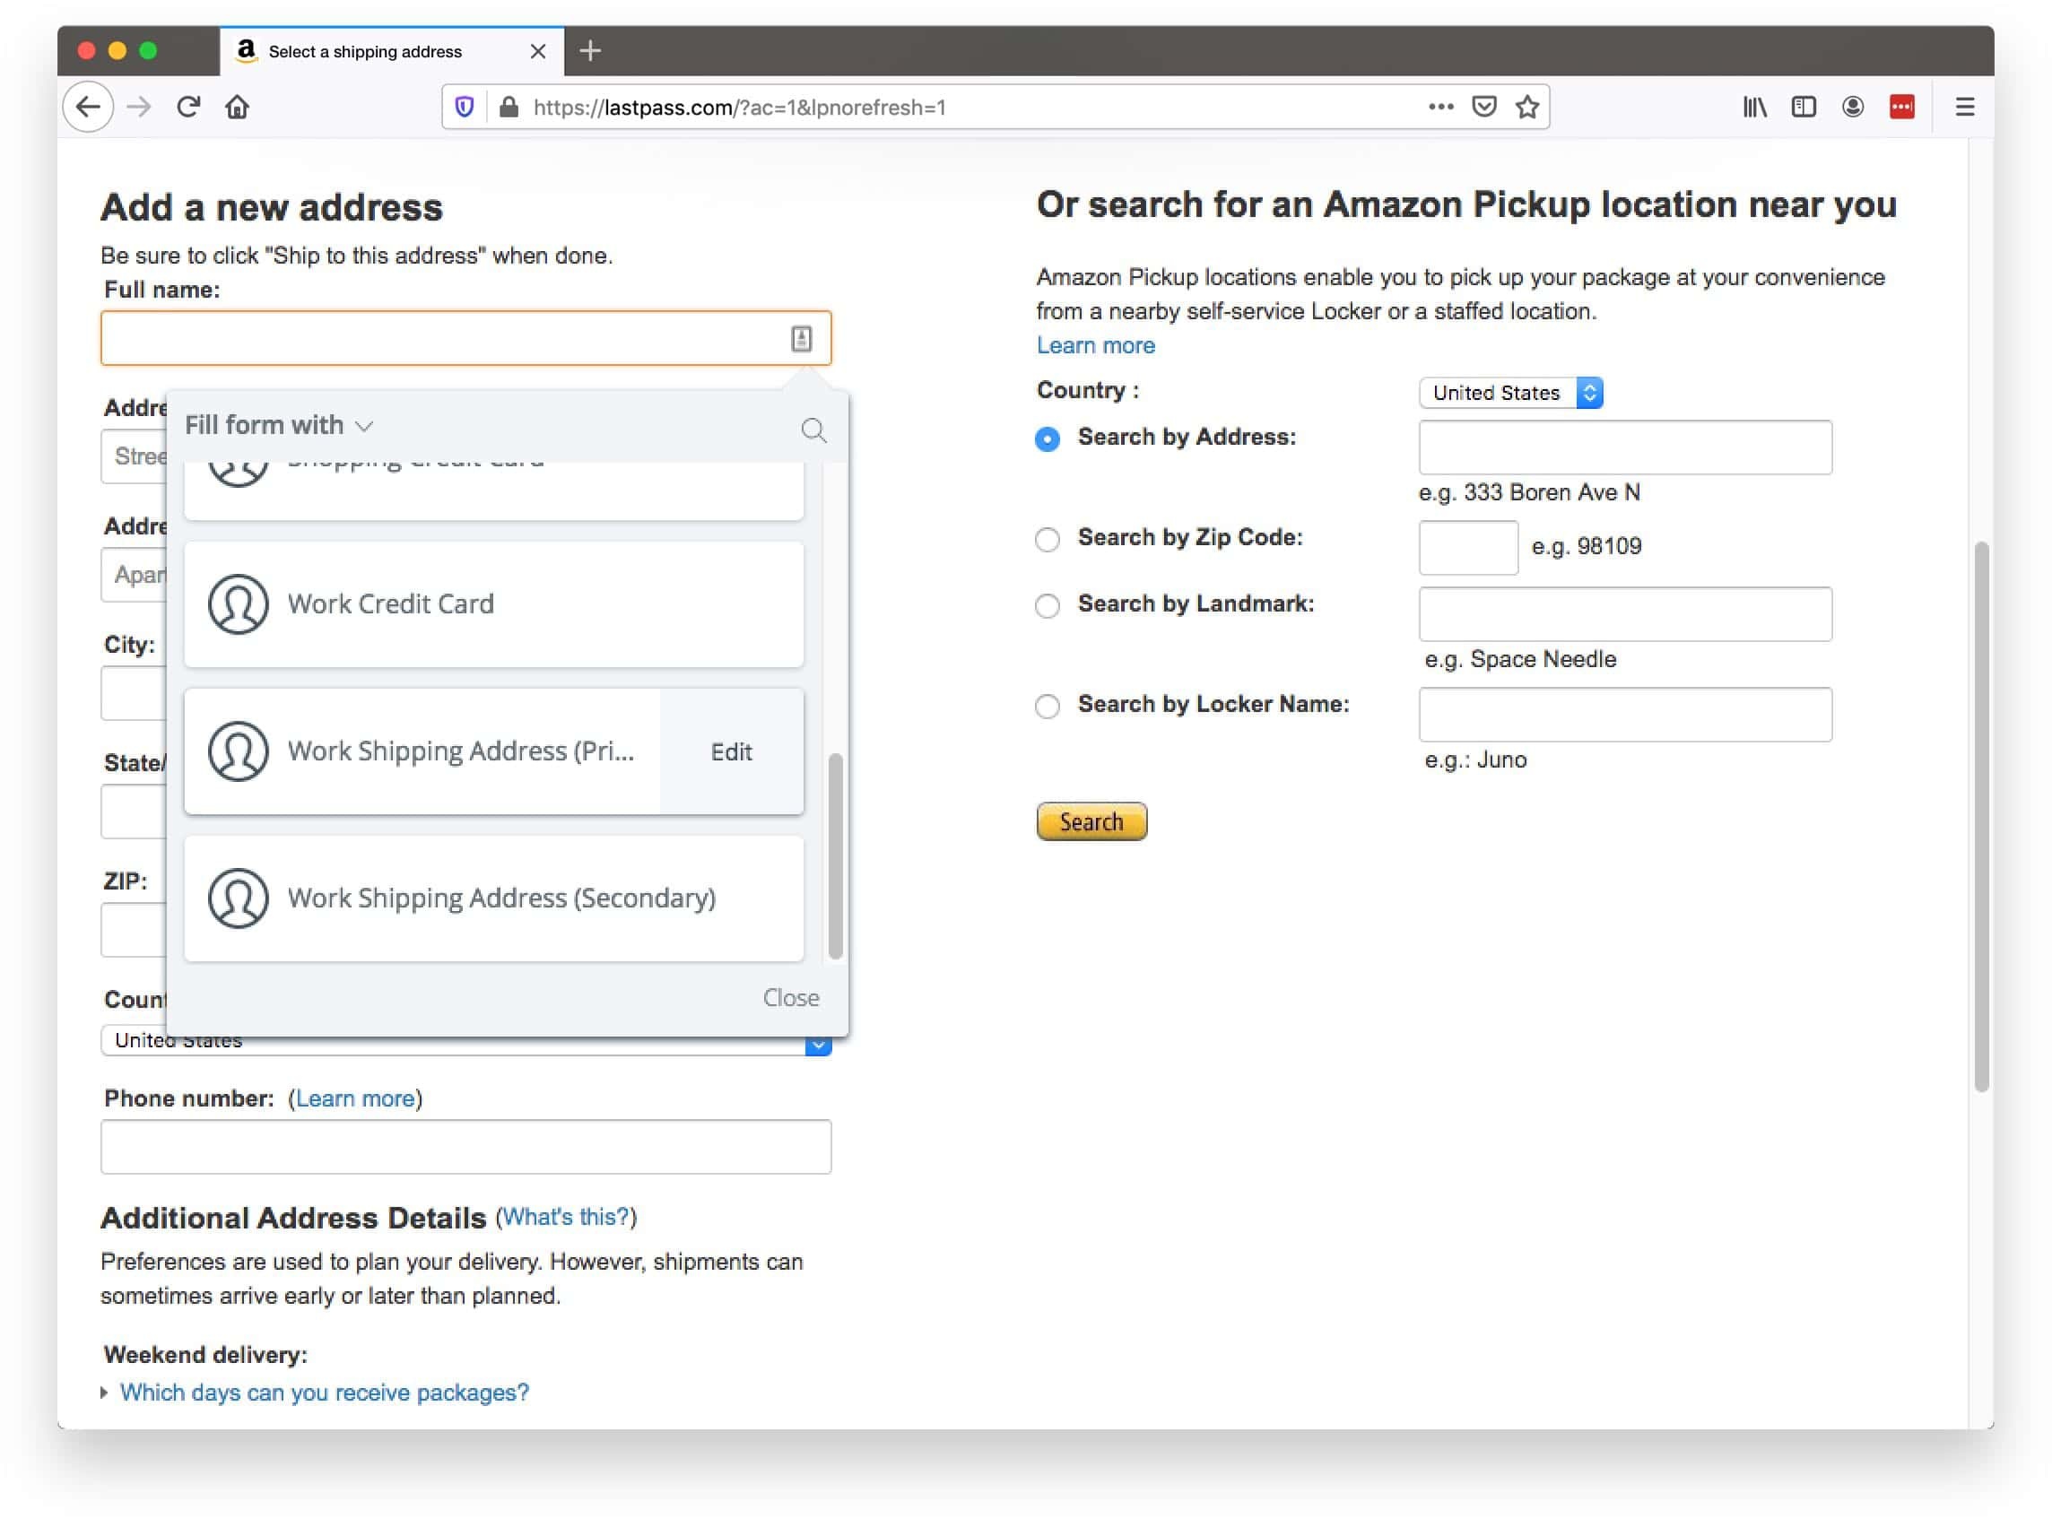
Task: Open the tracking protection shield icon
Action: pos(465,107)
